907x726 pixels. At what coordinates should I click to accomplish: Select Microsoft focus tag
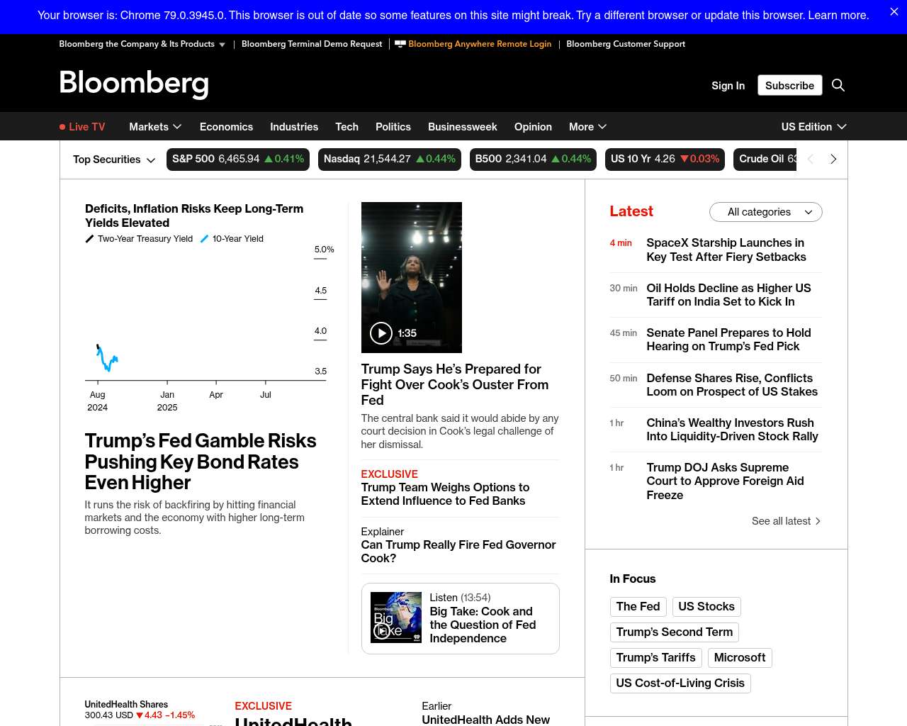pos(740,658)
